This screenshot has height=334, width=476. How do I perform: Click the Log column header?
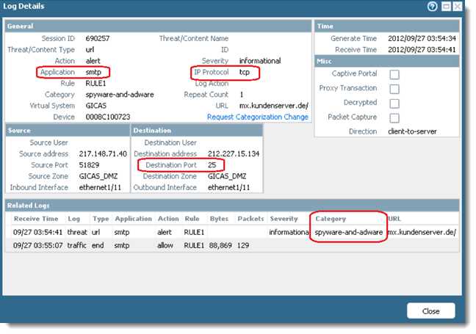(x=74, y=219)
